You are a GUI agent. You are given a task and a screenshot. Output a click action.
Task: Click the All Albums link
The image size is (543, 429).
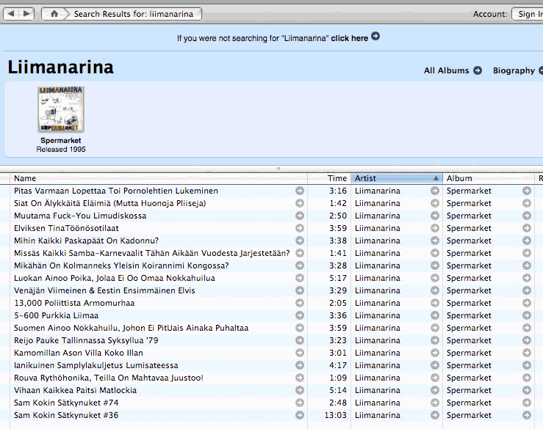[x=446, y=70]
